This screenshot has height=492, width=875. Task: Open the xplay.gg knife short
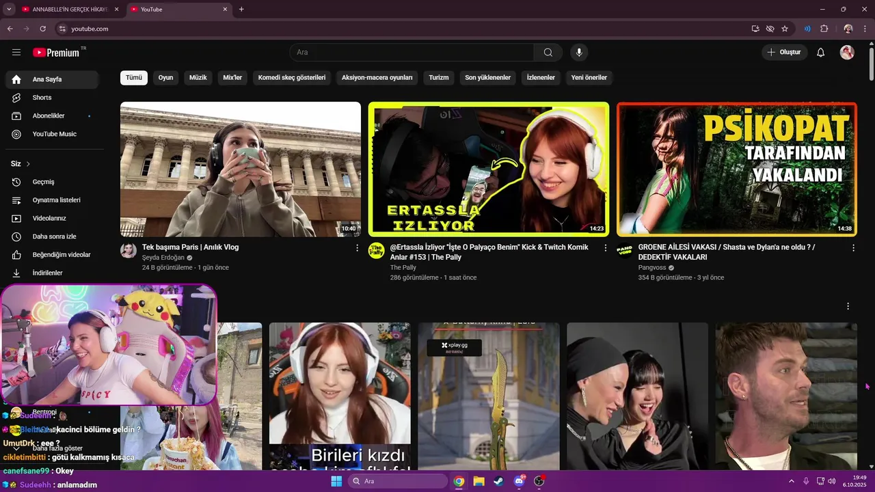coord(489,396)
